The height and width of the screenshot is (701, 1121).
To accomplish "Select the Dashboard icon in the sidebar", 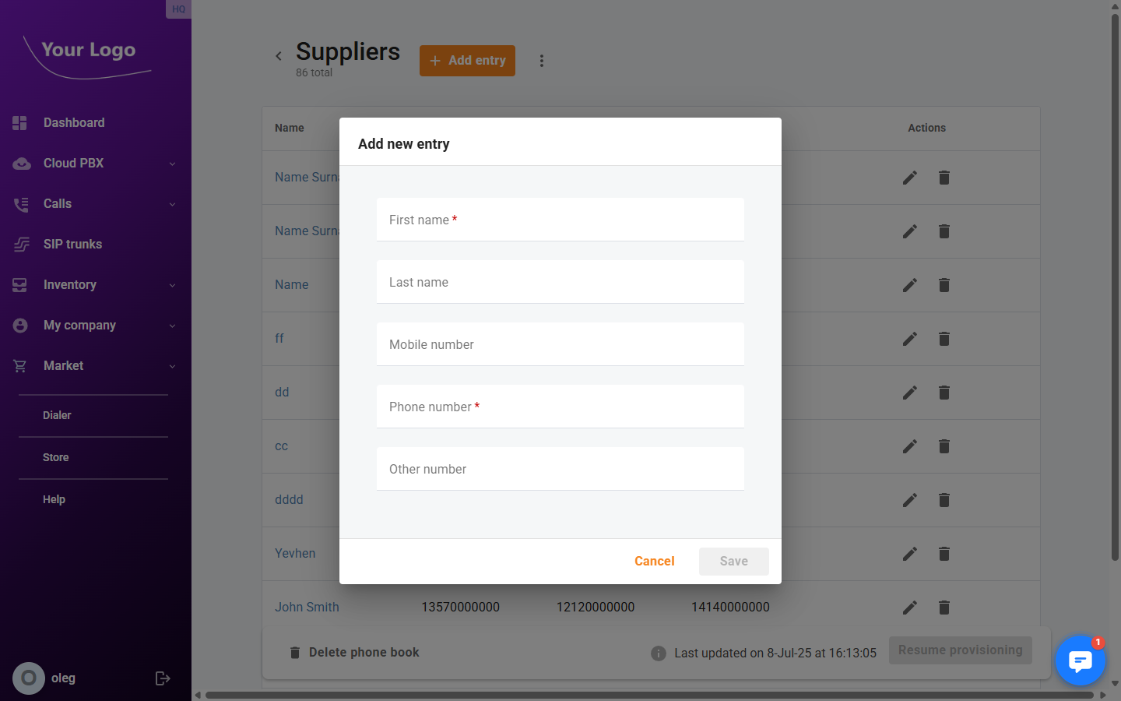I will pyautogui.click(x=19, y=122).
